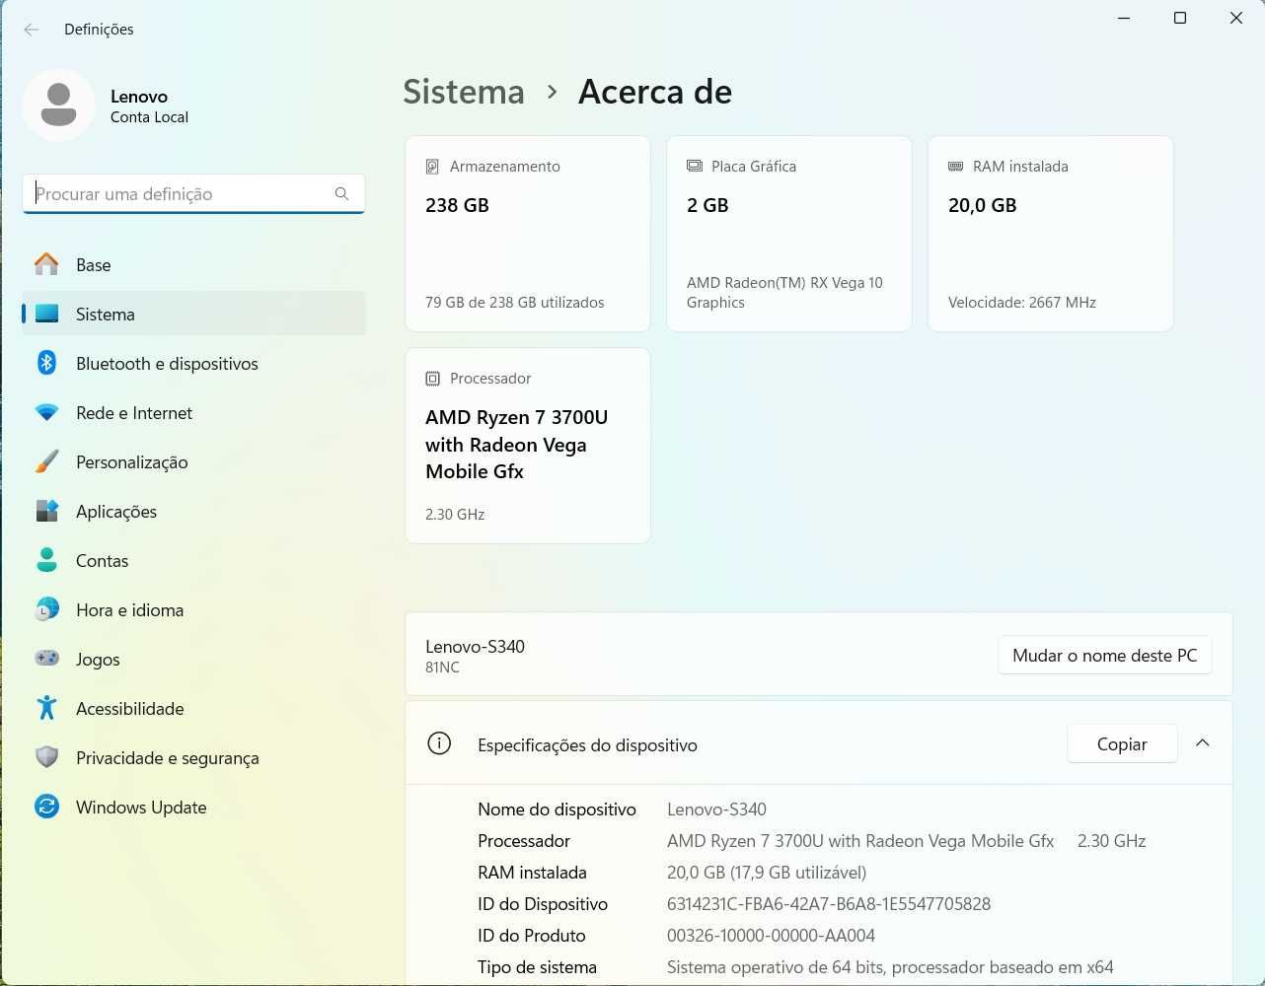The image size is (1265, 986).
Task: Click the Base home icon
Action: click(46, 264)
